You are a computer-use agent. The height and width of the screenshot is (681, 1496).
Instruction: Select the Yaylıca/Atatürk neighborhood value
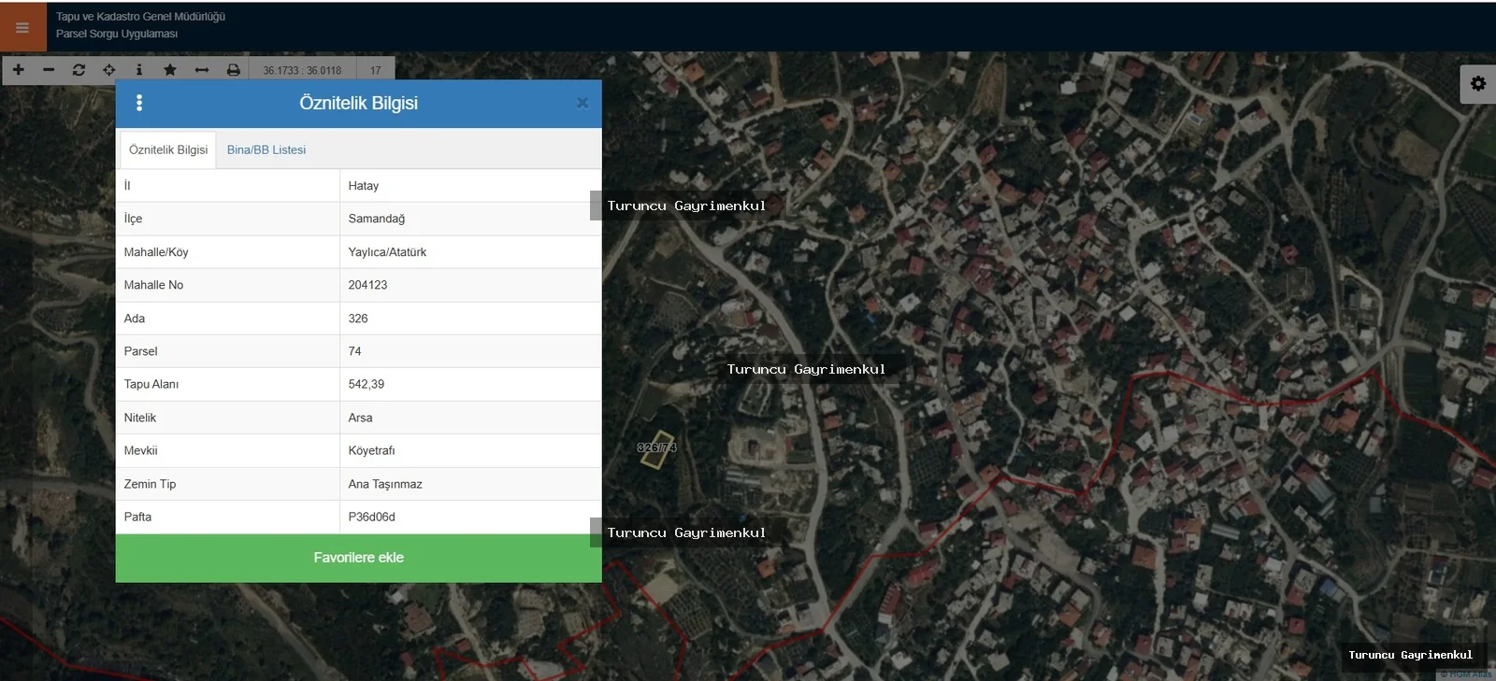click(387, 252)
